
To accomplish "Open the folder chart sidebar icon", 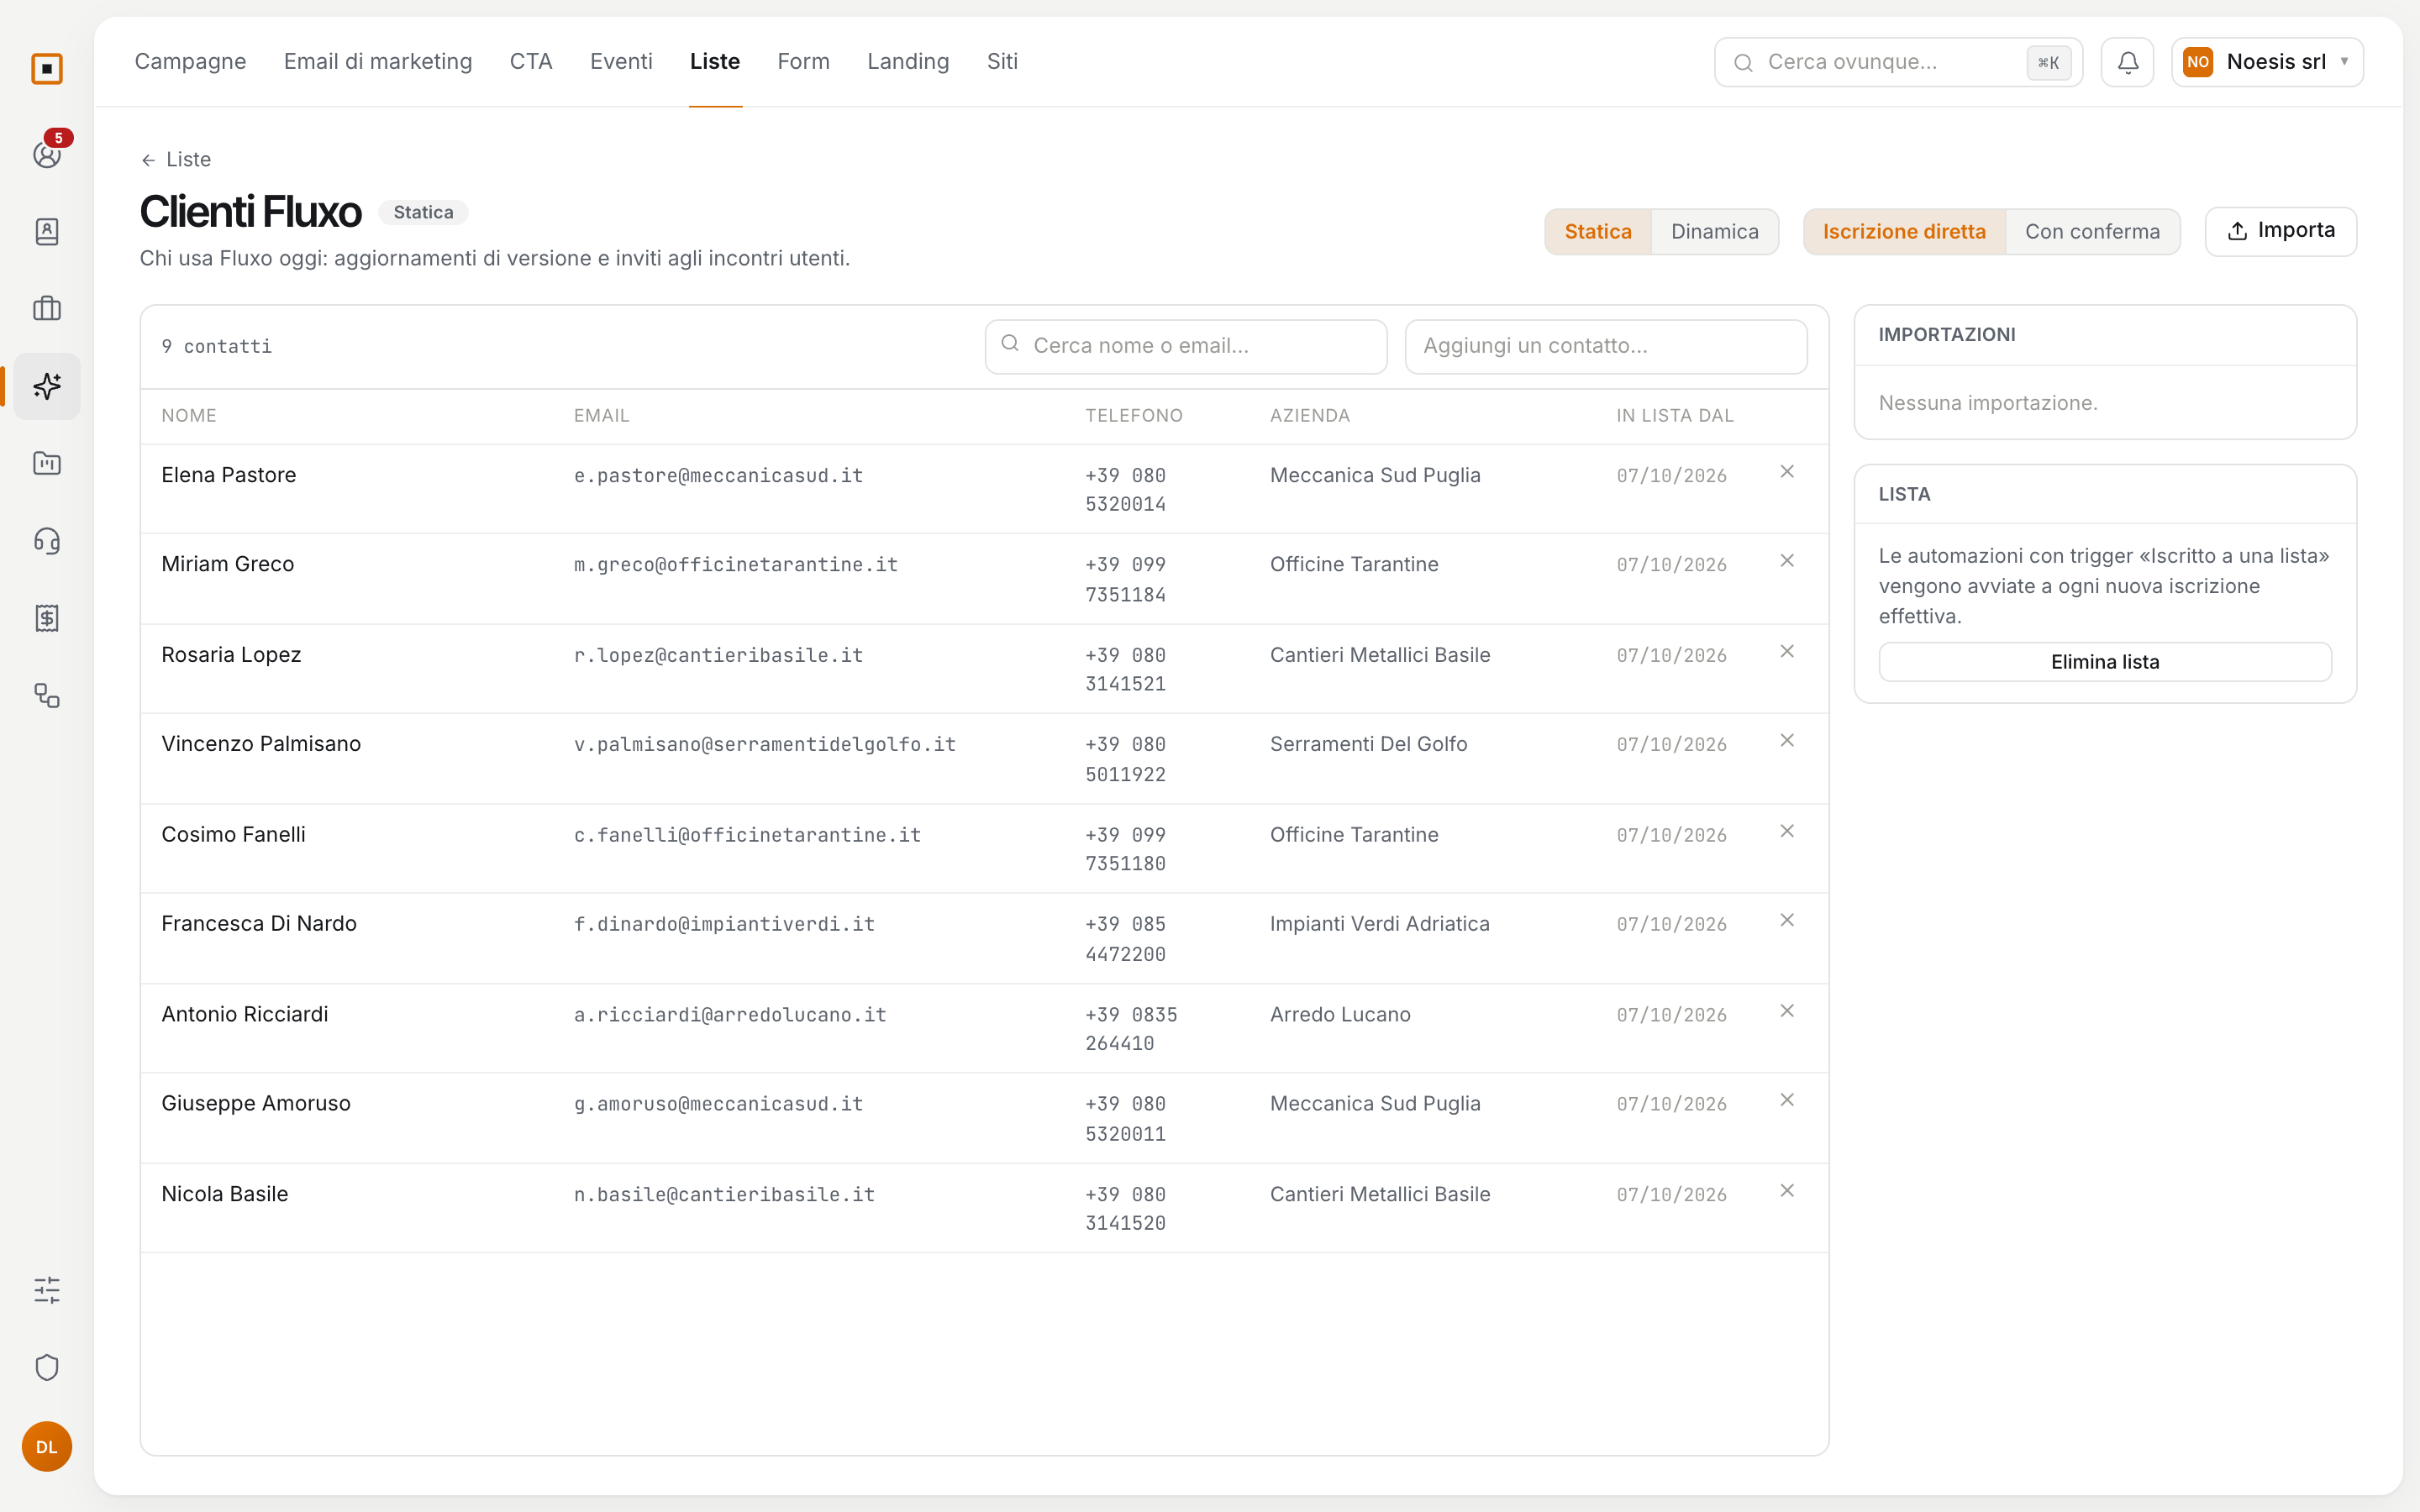I will [47, 464].
